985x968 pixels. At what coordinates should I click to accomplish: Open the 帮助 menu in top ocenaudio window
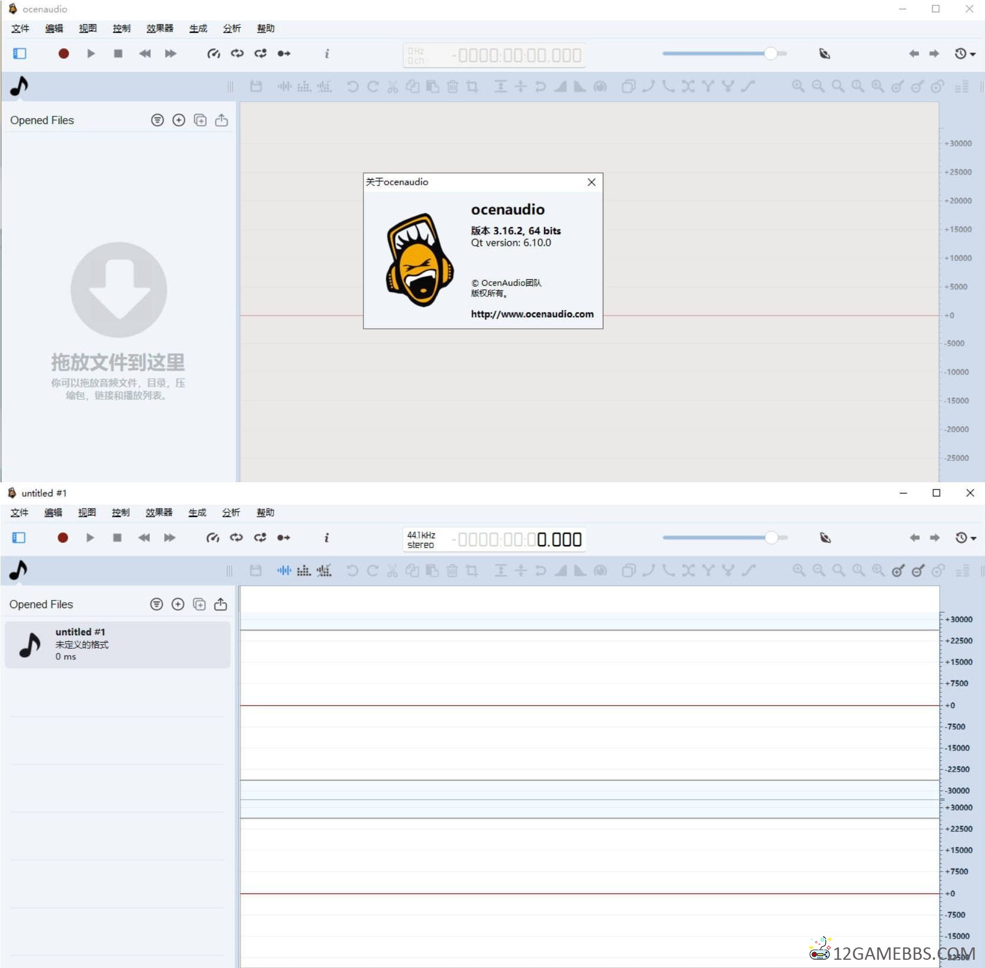(265, 28)
